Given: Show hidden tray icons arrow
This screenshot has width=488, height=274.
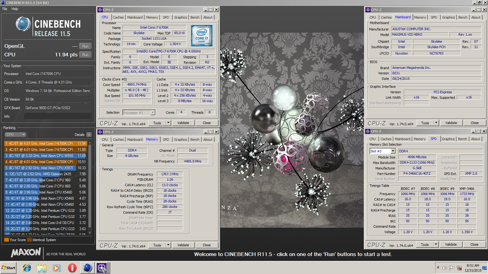Looking at the screenshot, I should pyautogui.click(x=438, y=268).
